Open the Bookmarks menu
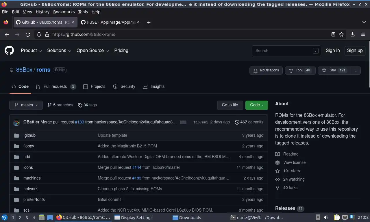The width and height of the screenshot is (370, 222). (64, 12)
